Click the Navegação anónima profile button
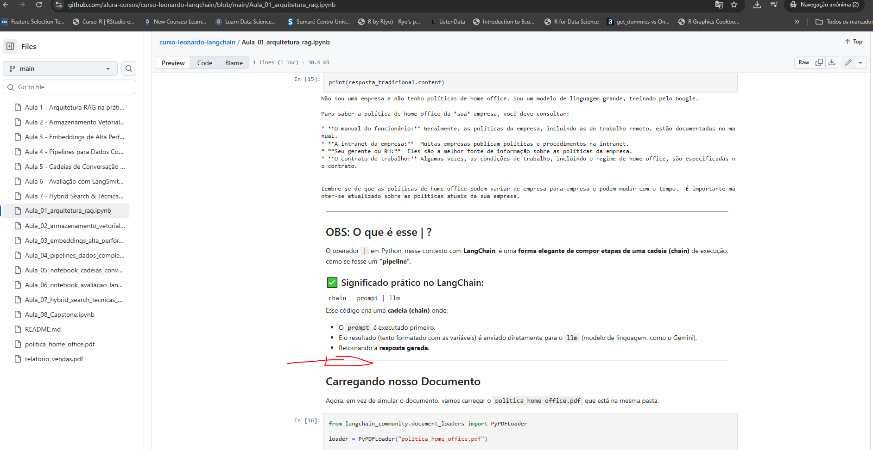 point(825,5)
